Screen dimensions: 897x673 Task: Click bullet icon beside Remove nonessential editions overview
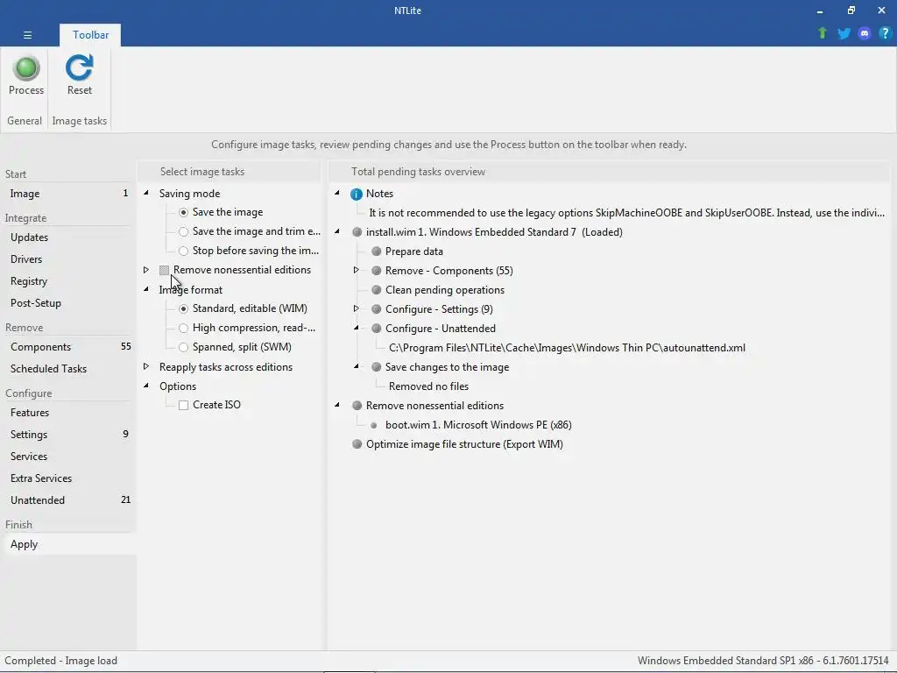point(357,406)
